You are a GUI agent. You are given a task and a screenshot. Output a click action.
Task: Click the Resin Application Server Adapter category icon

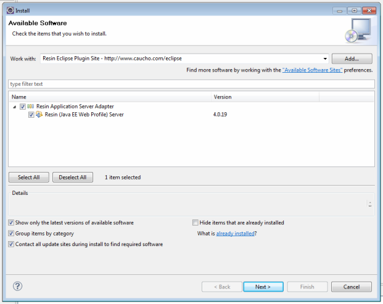point(31,107)
